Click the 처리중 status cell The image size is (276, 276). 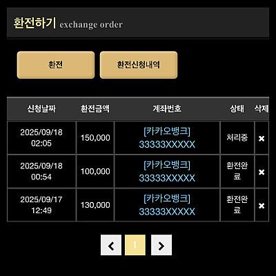[x=237, y=138]
